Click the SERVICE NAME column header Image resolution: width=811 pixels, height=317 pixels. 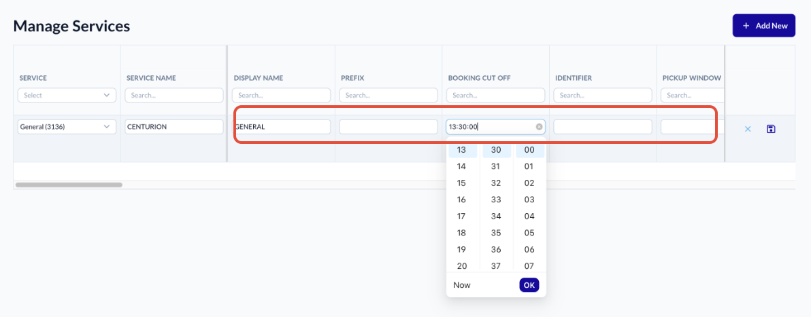point(151,79)
